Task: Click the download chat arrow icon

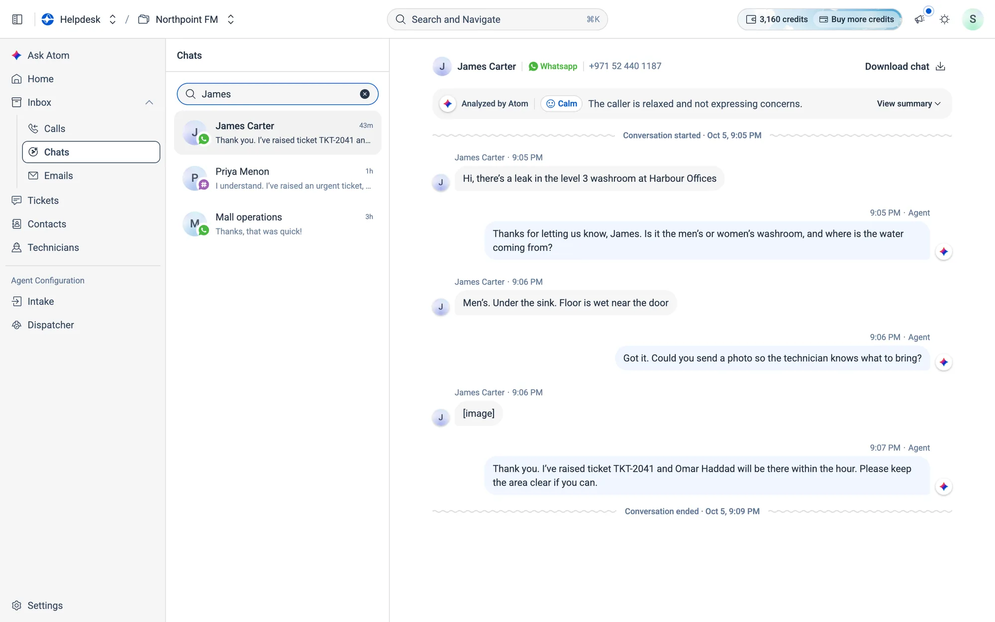Action: (x=940, y=67)
